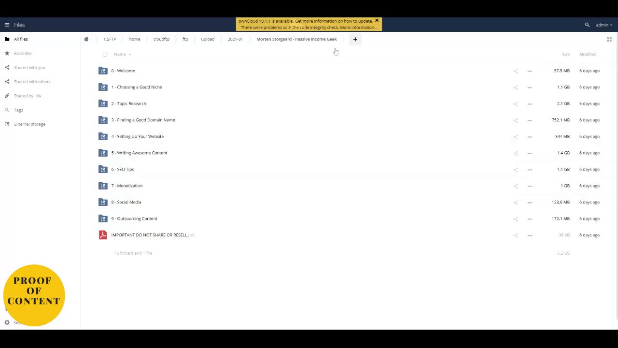Share the 2 - Topic Research folder
This screenshot has width=618, height=348.
pyautogui.click(x=515, y=104)
